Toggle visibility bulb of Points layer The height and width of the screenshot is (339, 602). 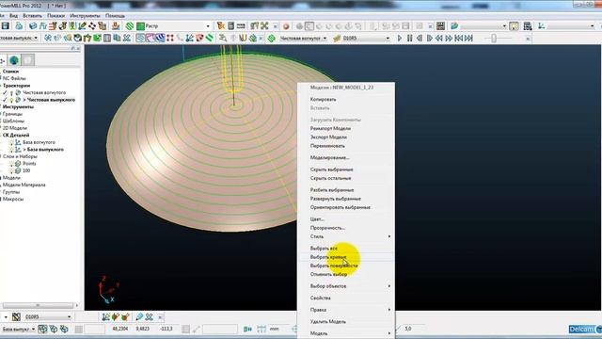(11, 164)
